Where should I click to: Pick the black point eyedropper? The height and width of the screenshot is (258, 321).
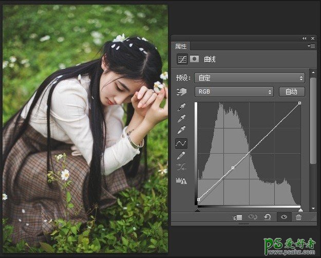click(182, 107)
